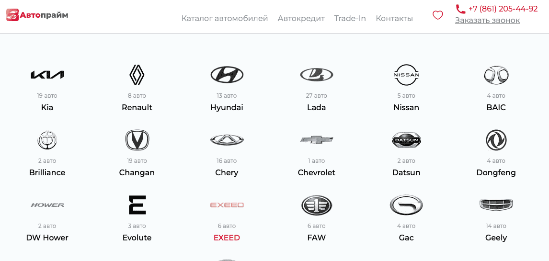The width and height of the screenshot is (549, 261).
Task: Open the Evolute brand logo
Action: [x=137, y=205]
